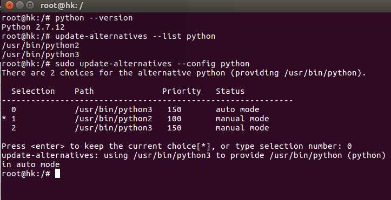391x200 pixels.
Task: Click priority 100 in the python2 row
Action: [174, 119]
